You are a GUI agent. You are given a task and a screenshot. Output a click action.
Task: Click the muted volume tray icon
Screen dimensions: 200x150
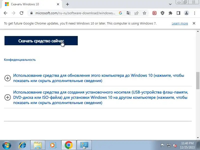(174, 145)
